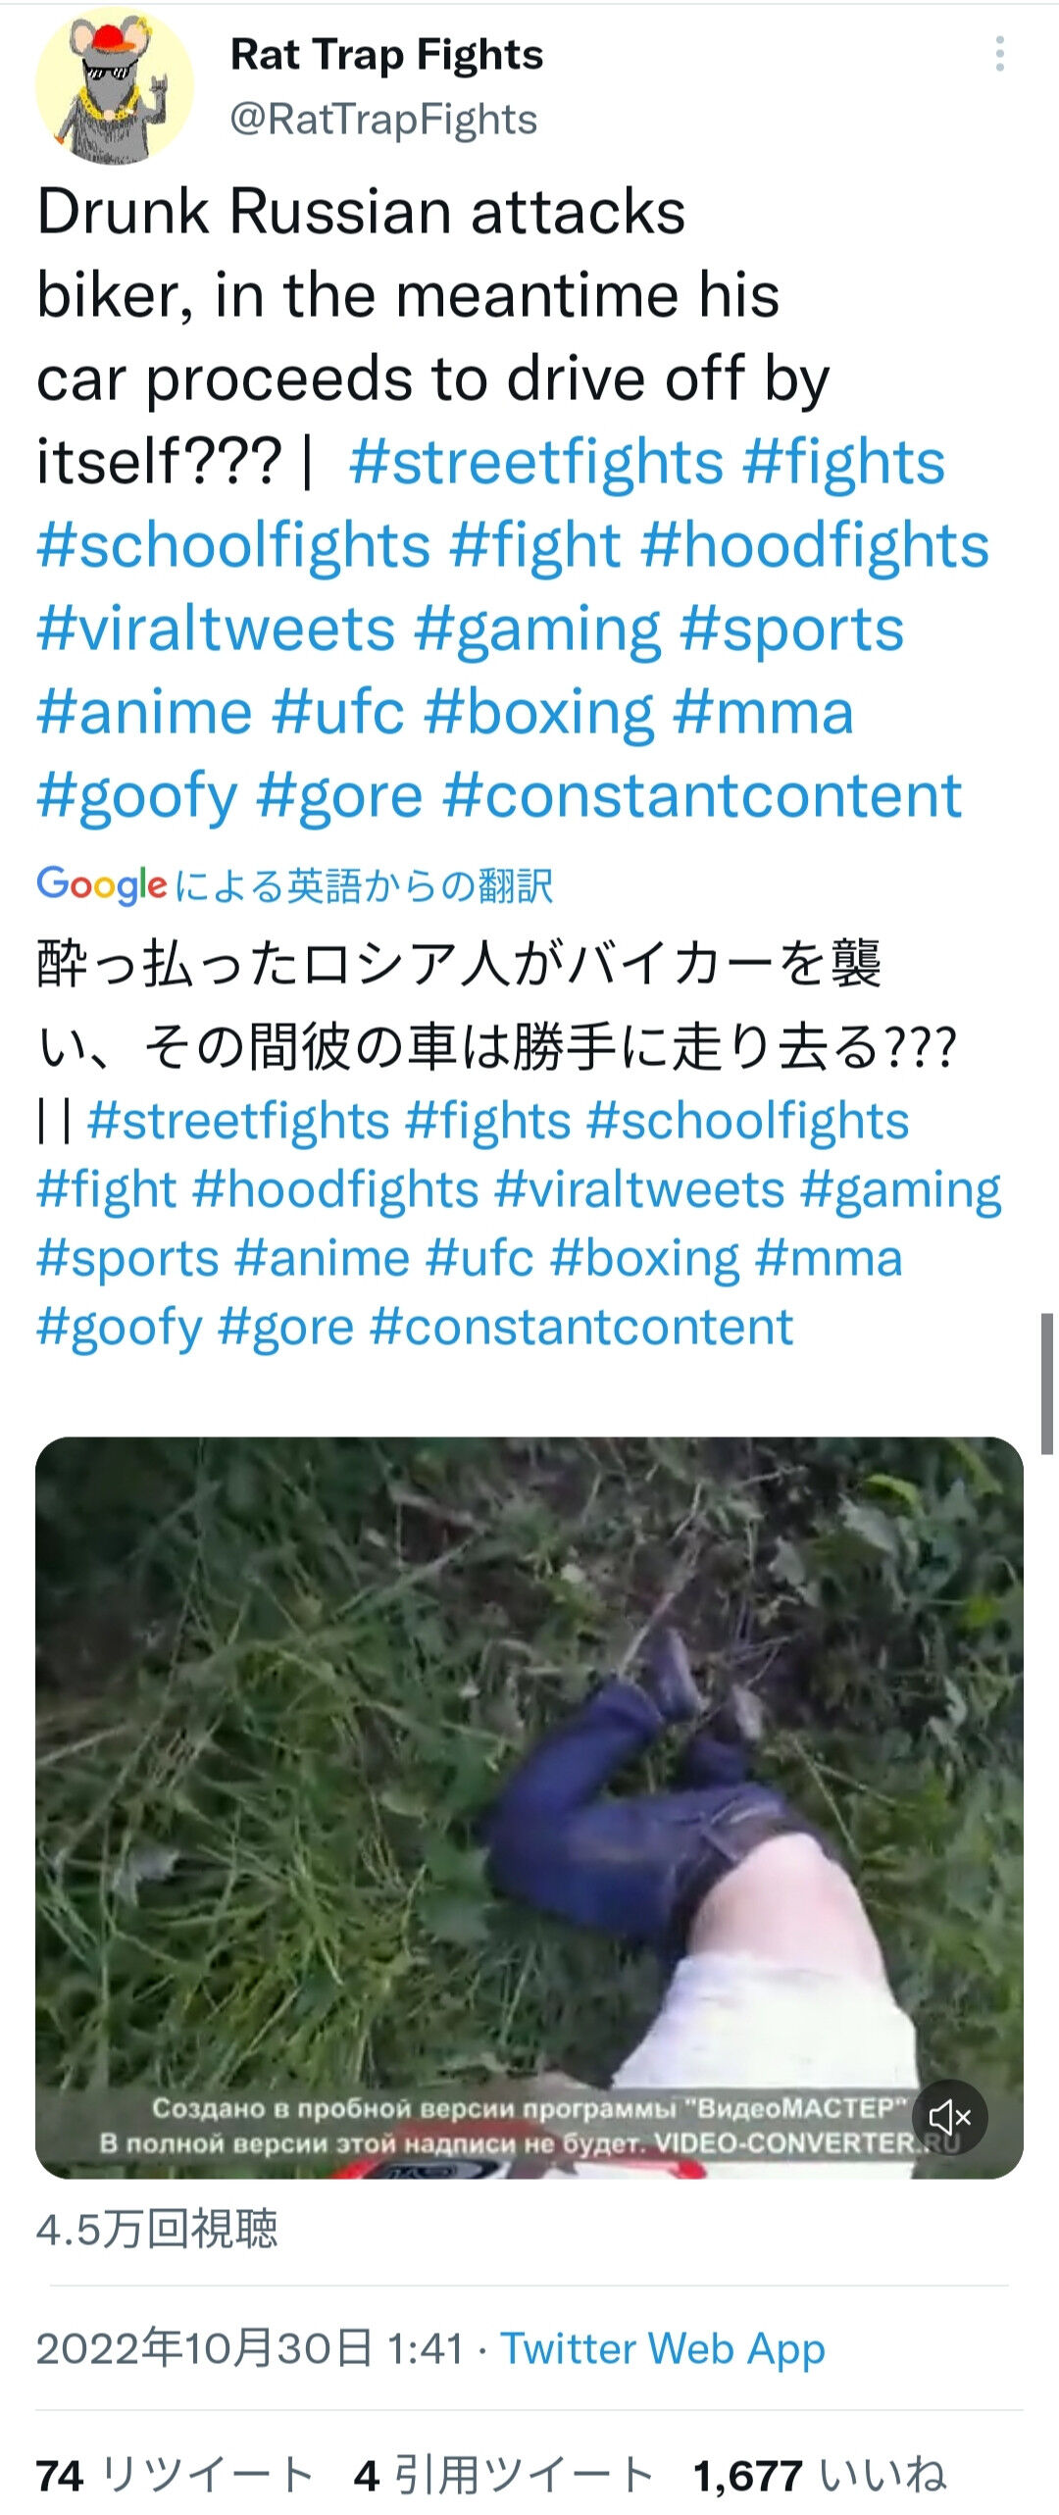Screen dimensions: 1059x2515
Task: Open Twitter Web App source link
Action: point(663,2351)
